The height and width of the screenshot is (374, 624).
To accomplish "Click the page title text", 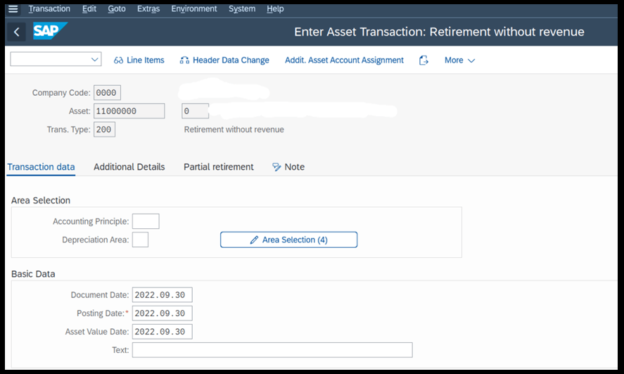I will (440, 32).
